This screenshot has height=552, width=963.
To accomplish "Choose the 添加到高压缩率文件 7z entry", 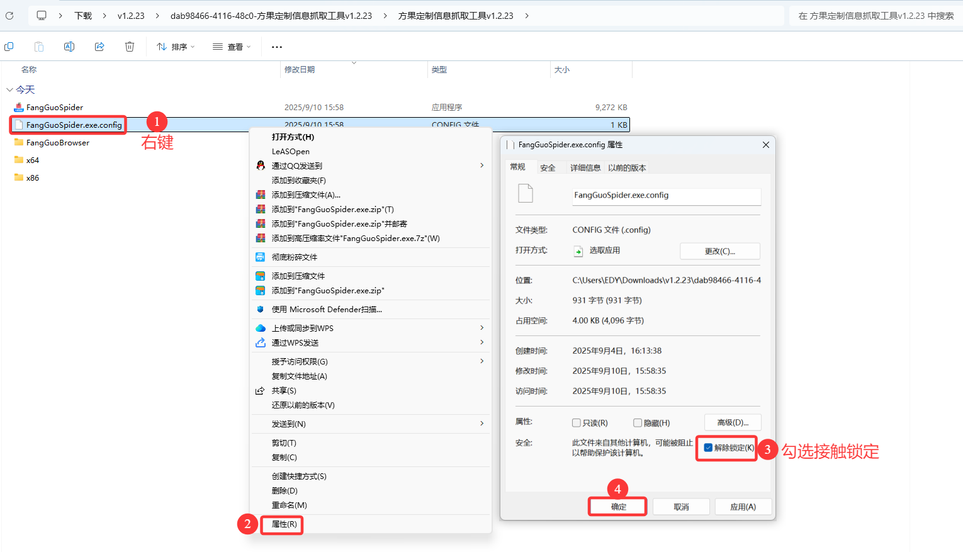I will coord(356,239).
